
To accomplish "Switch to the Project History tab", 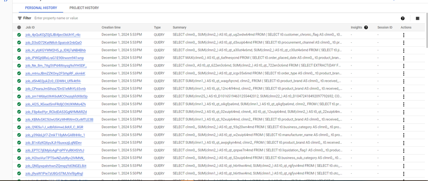I will (84, 8).
